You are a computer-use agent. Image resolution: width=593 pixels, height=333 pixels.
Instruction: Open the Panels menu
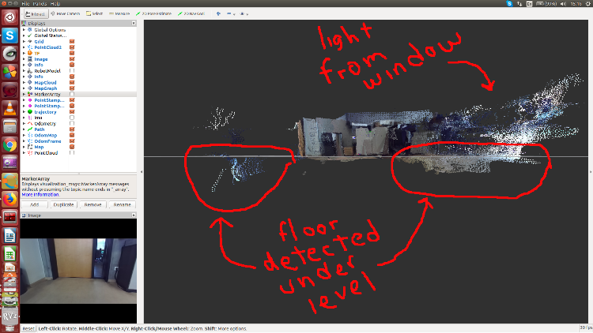pos(41,3)
